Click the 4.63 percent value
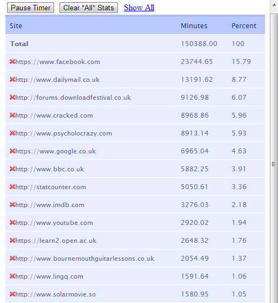The width and height of the screenshot is (278, 303). pyautogui.click(x=239, y=151)
